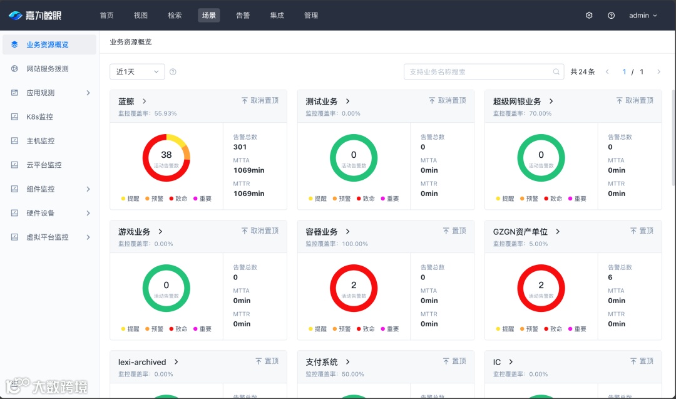The image size is (676, 399).
Task: Click the K8s监控 sidebar icon
Action: coord(14,117)
